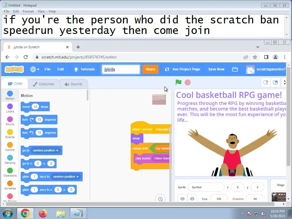
Task: Open Scratch Edit menu
Action: [60, 69]
